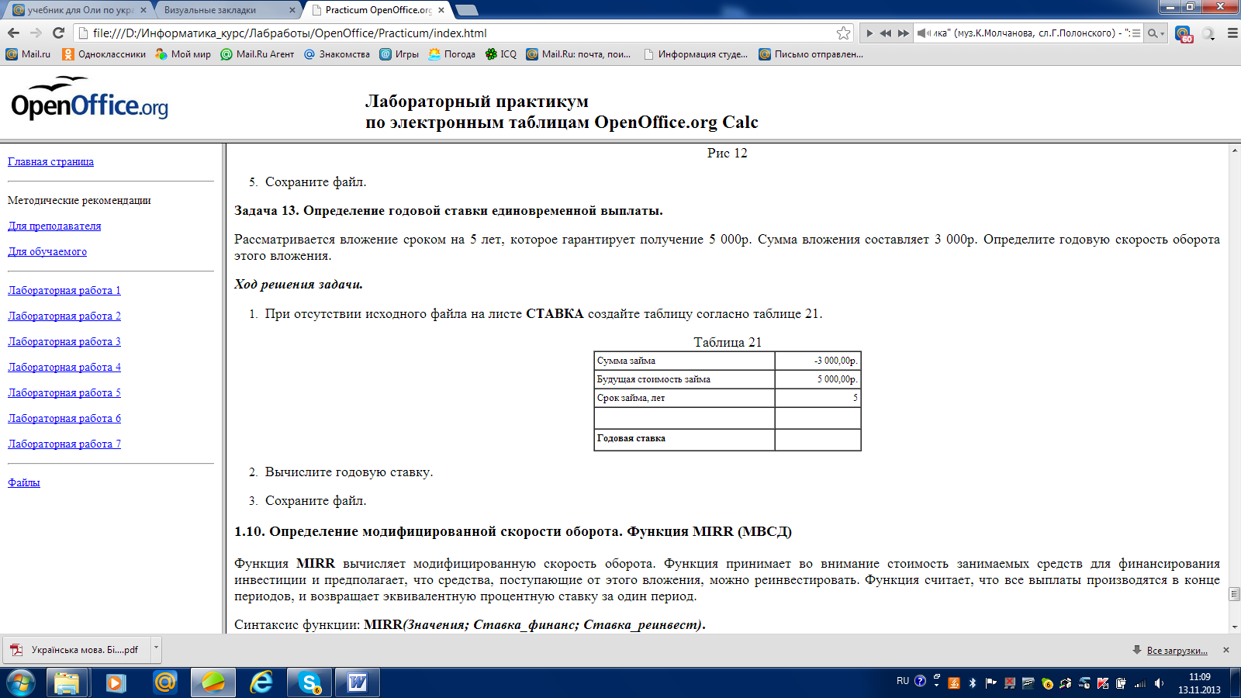Screen dimensions: 1241x698
Task: Open 'Лабораторная работа 7' link
Action: (64, 444)
